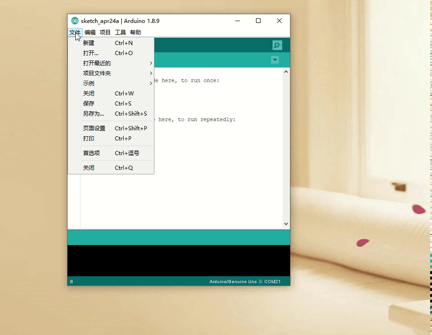
Task: Open the 工具 menu
Action: coord(120,33)
